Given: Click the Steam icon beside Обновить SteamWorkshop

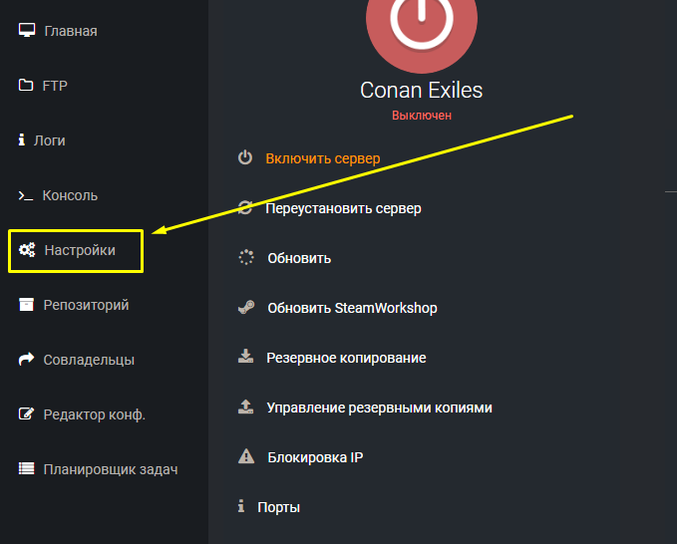Looking at the screenshot, I should tap(246, 308).
